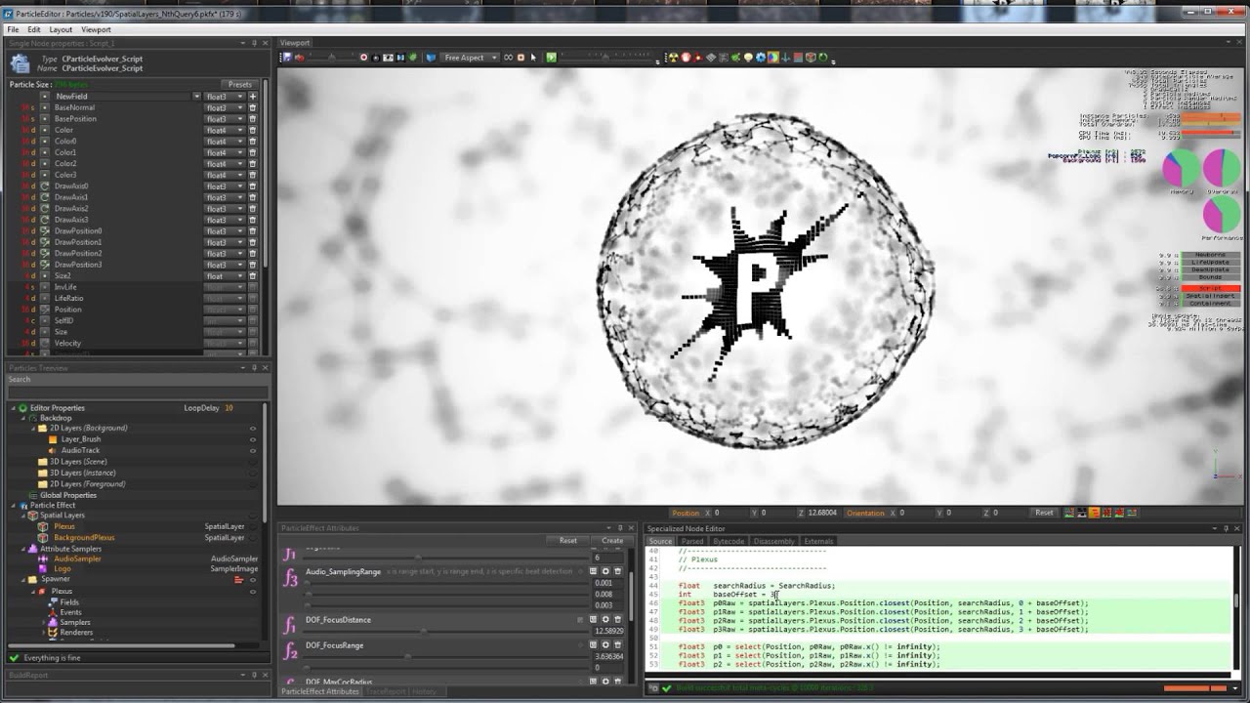This screenshot has width=1250, height=703.
Task: Switch to the Parsed tab
Action: coord(692,541)
